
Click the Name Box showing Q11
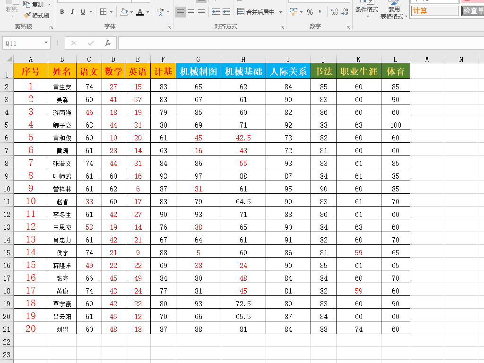tap(22, 43)
